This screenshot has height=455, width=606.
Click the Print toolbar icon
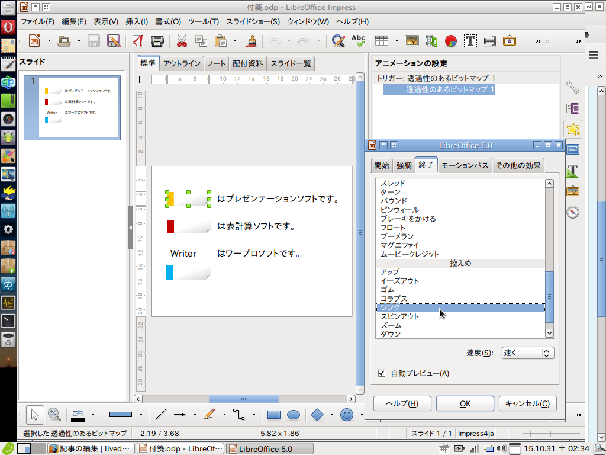pos(157,41)
